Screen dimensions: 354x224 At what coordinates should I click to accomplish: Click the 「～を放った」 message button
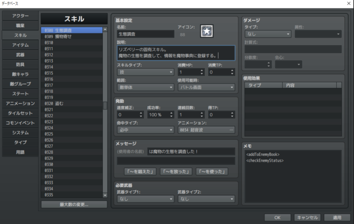pyautogui.click(x=176, y=171)
